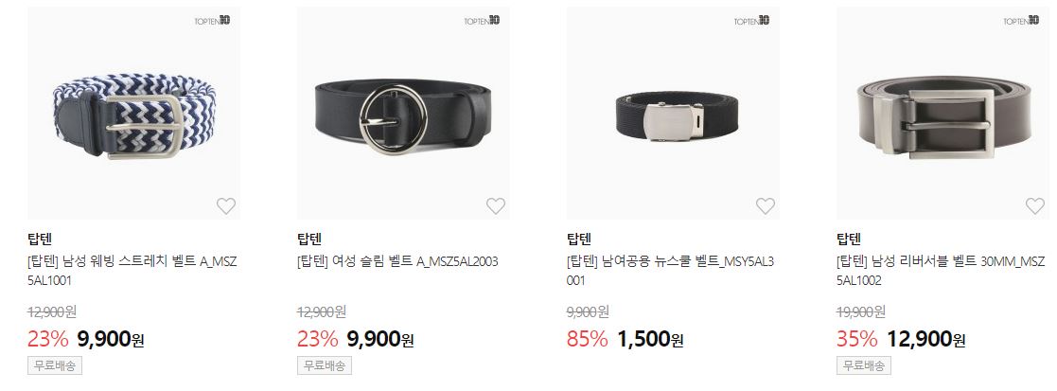The width and height of the screenshot is (1057, 391).
Task: Click the 12,900원 discounted price
Action: 926,339
